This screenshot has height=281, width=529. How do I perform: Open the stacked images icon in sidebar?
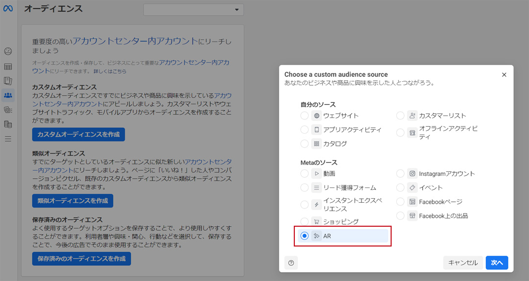pyautogui.click(x=8, y=110)
